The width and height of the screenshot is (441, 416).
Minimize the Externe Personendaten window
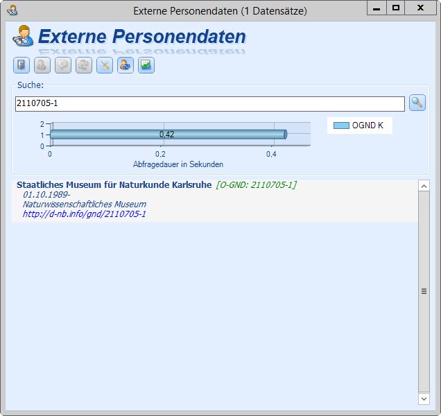[x=377, y=8]
